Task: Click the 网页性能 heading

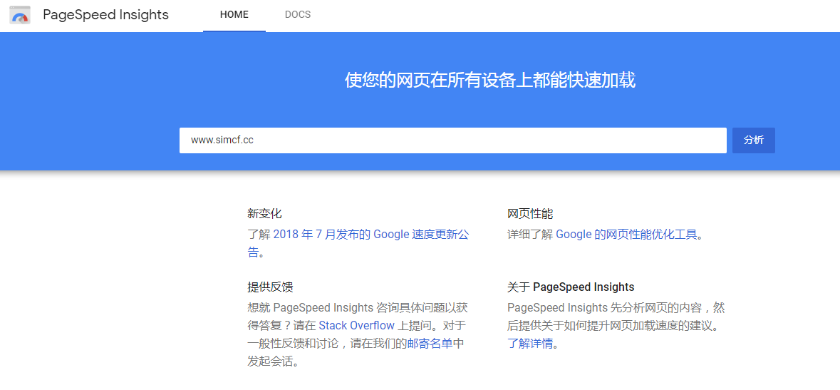Action: (x=530, y=213)
